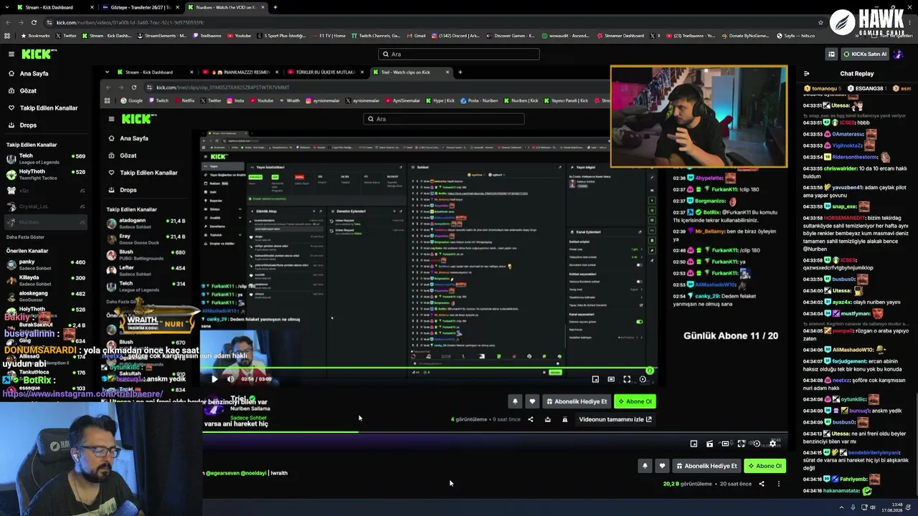Toggle the heart follow button under outer VOD
The width and height of the screenshot is (918, 516).
[x=662, y=466]
